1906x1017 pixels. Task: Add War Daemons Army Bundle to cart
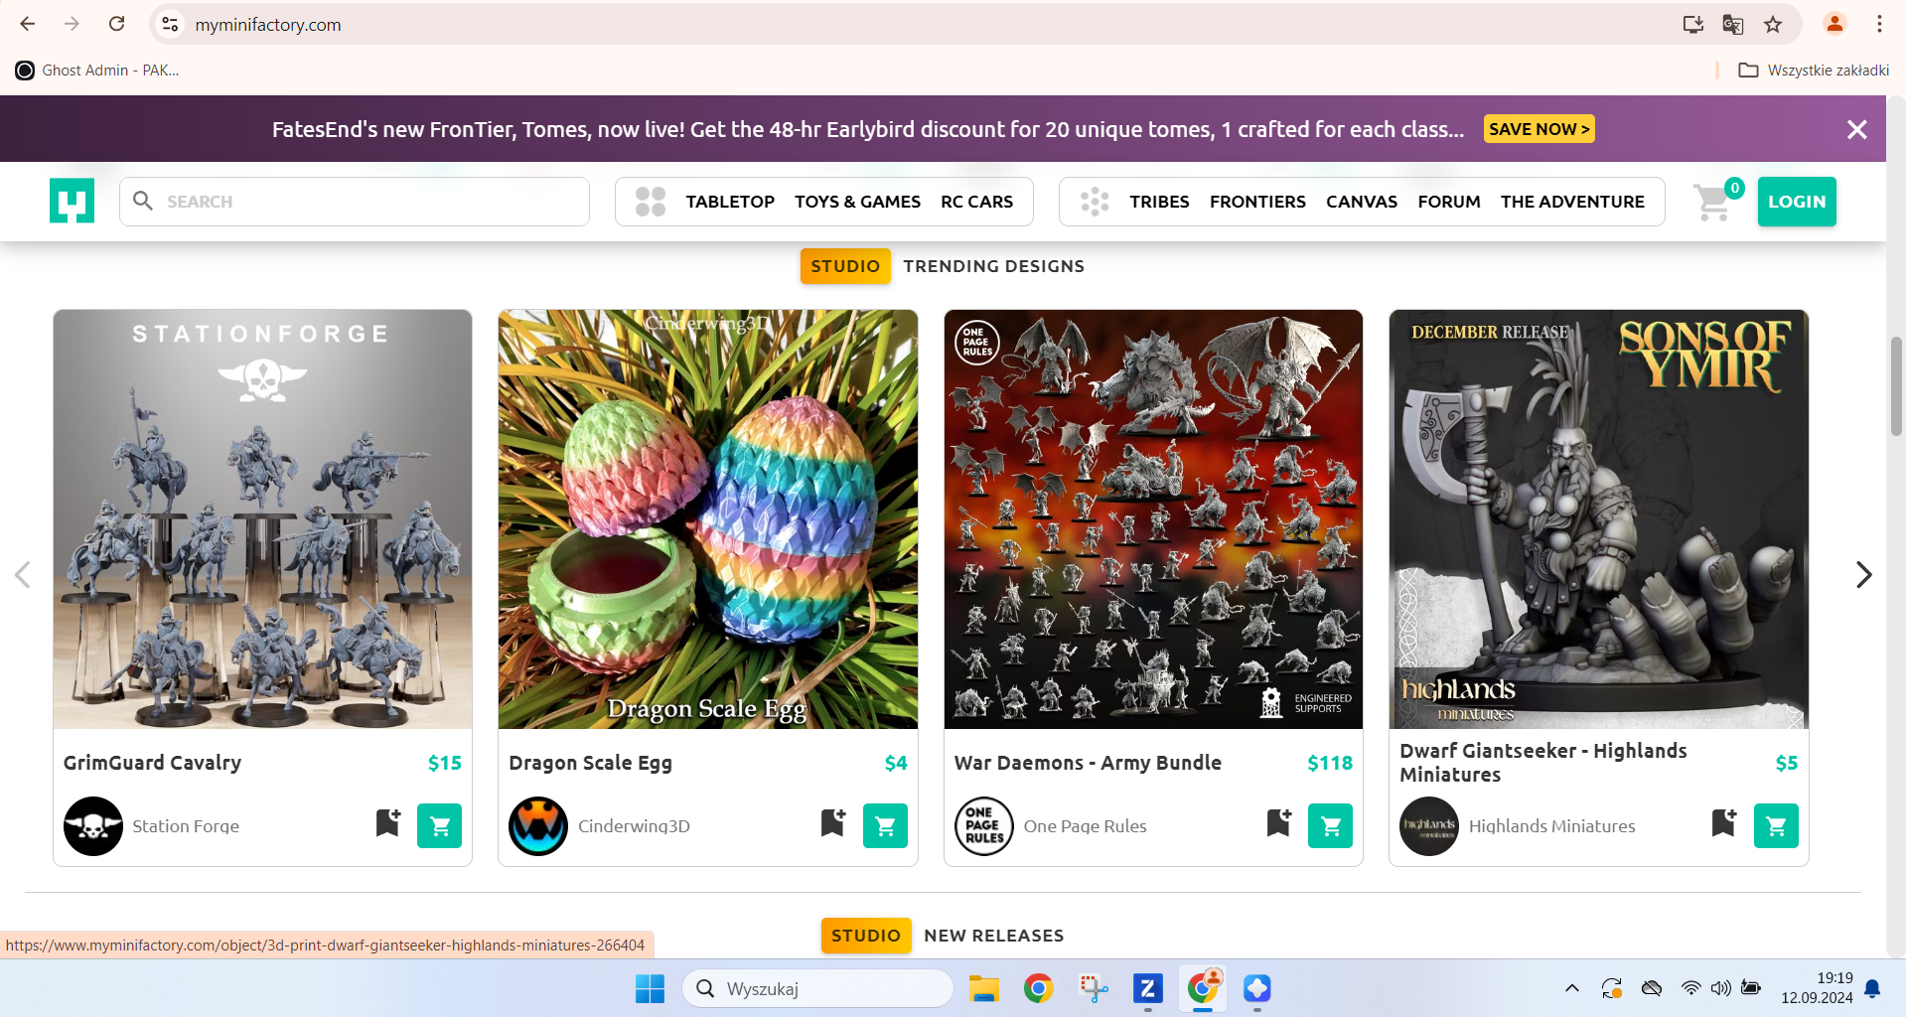coord(1331,825)
